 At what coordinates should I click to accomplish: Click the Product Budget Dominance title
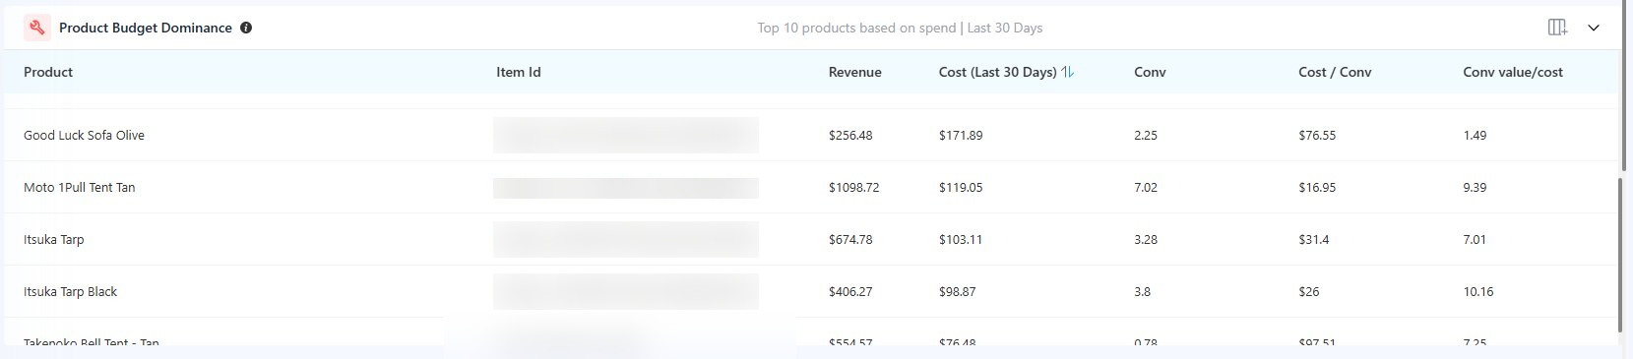[x=146, y=28]
